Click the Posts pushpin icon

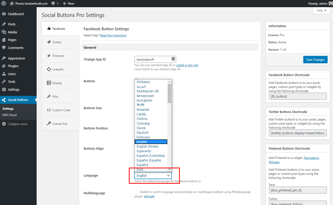click(x=4, y=24)
